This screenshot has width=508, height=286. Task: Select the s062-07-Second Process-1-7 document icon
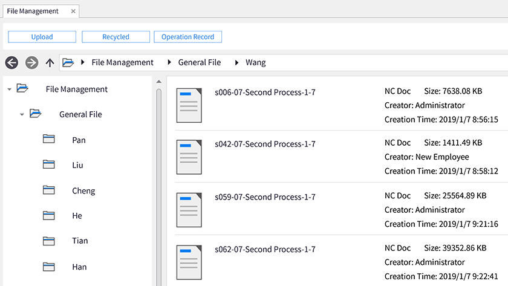point(189,262)
